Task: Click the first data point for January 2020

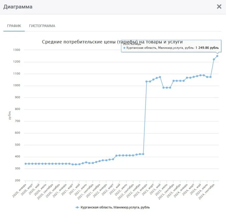Action: point(26,163)
